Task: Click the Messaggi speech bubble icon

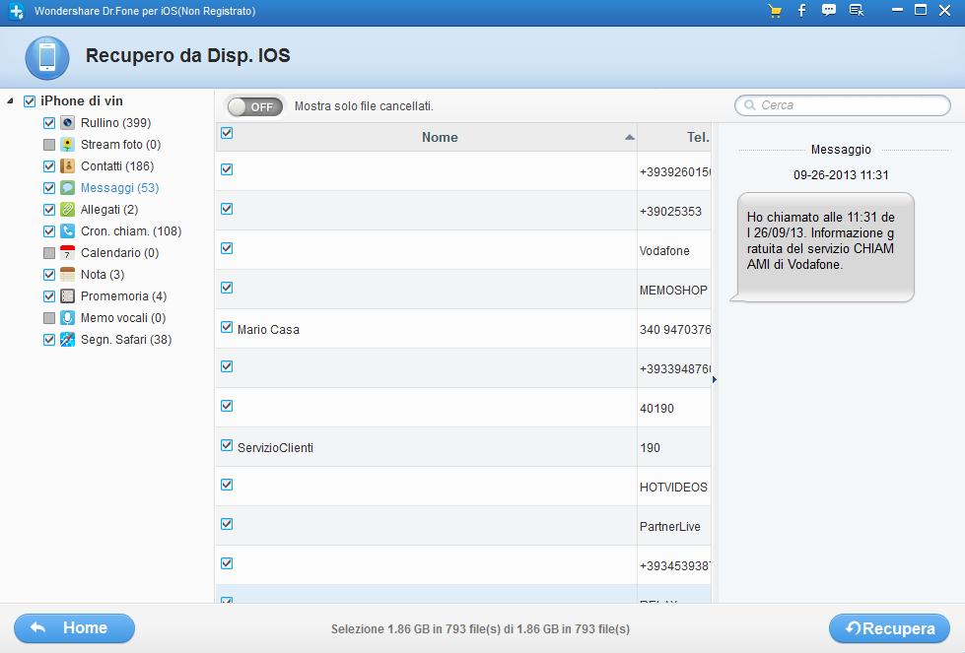Action: pyautogui.click(x=68, y=187)
